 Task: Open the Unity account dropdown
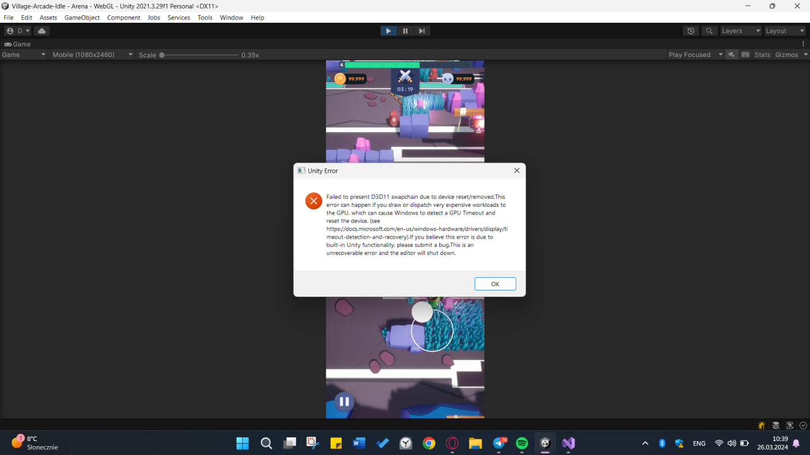[x=17, y=30]
